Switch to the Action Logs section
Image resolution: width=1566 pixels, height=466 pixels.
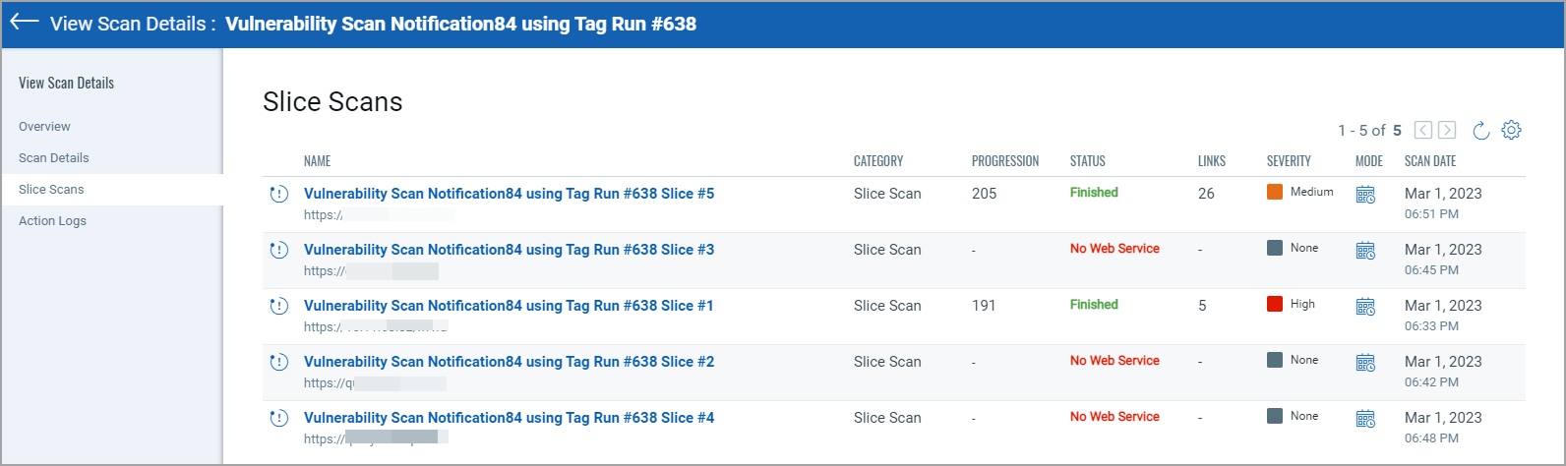pyautogui.click(x=52, y=220)
